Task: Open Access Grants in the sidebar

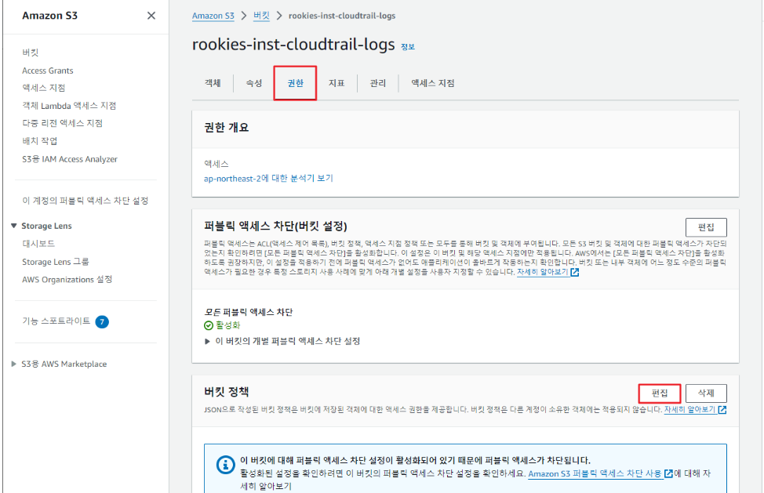Action: (x=48, y=71)
